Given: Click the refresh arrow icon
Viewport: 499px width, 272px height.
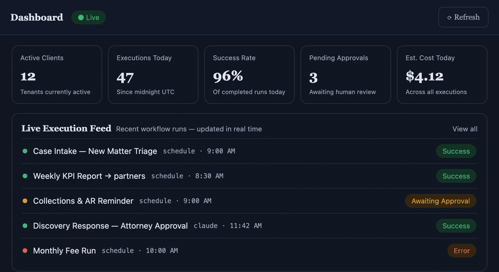Looking at the screenshot, I should (x=449, y=18).
